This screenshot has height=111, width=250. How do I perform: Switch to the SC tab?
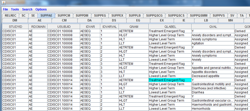click(x=23, y=16)
